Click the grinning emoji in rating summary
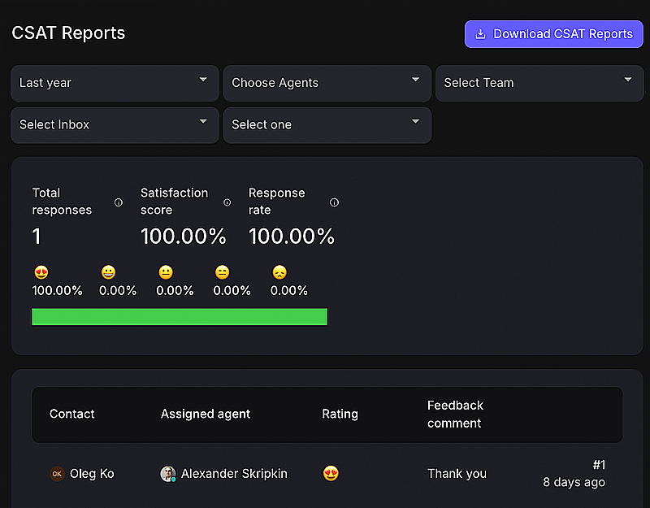 click(108, 273)
